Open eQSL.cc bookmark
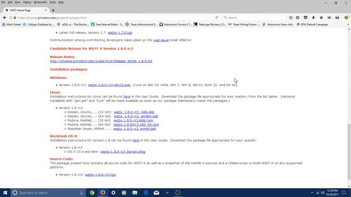This screenshot has width=351, height=197. click(x=73, y=25)
